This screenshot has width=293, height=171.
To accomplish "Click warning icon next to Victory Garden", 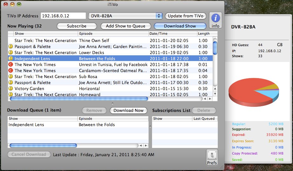I will [11, 89].
